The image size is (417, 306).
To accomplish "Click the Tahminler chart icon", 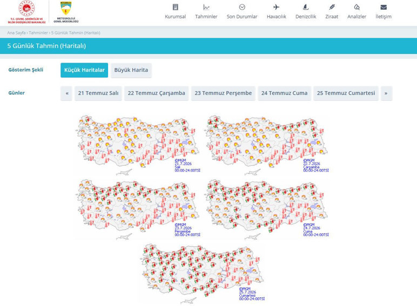I will tap(206, 7).
